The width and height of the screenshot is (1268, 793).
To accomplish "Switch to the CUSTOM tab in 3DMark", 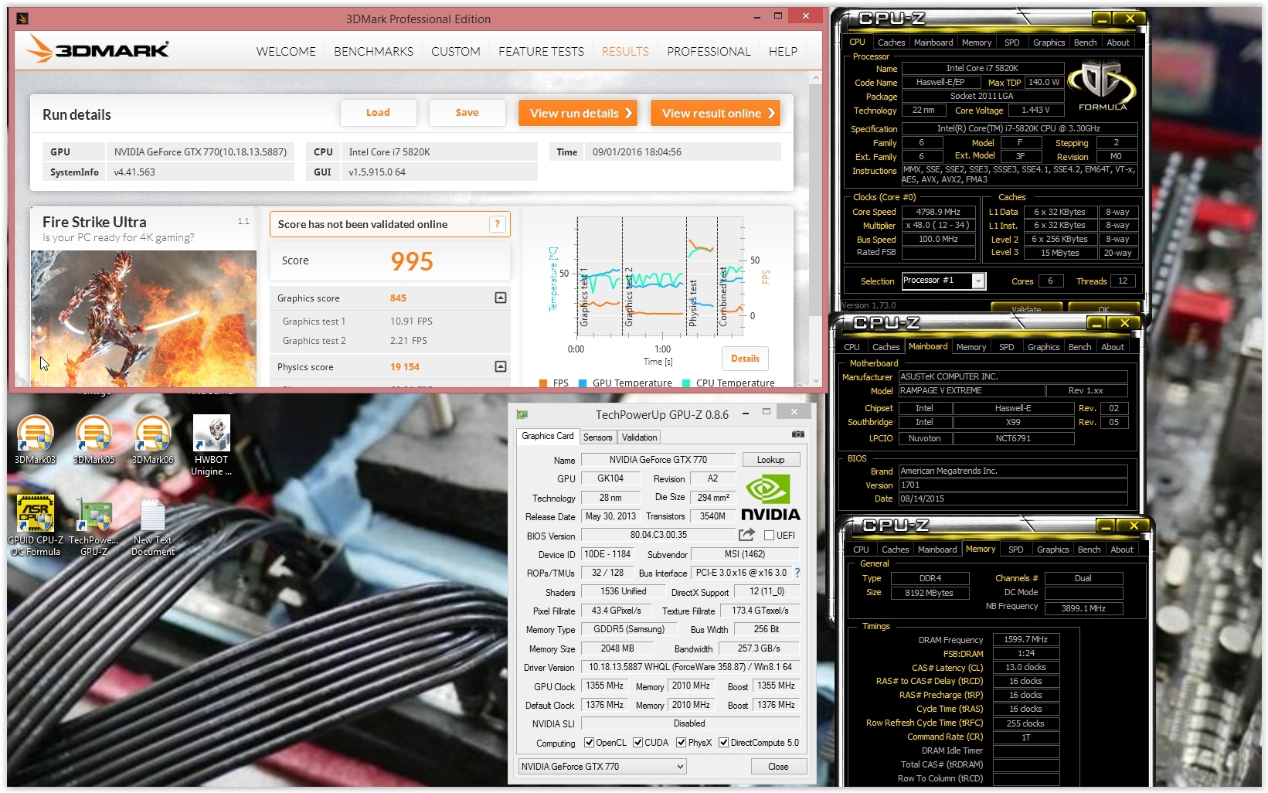I will (455, 51).
